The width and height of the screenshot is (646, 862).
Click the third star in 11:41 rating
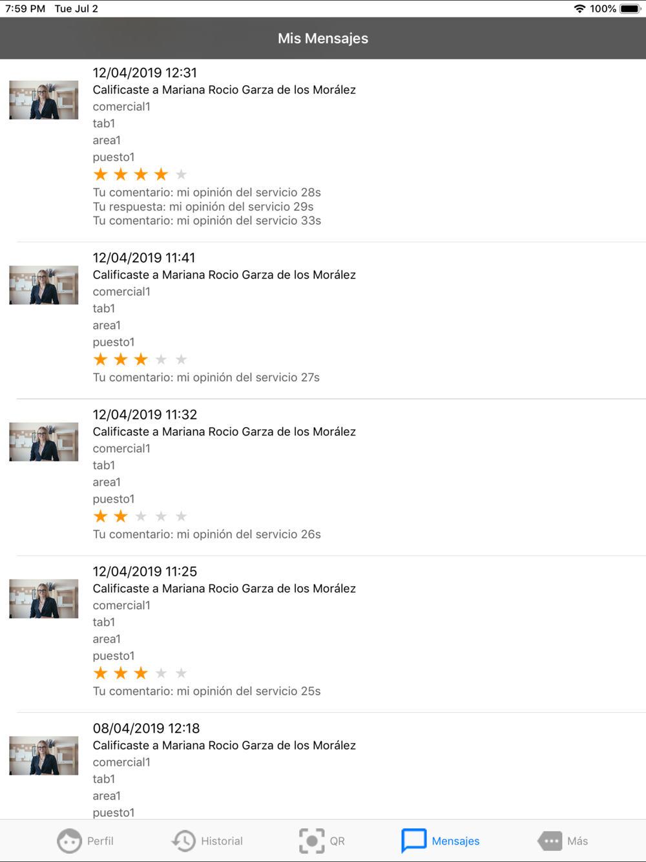tap(141, 359)
